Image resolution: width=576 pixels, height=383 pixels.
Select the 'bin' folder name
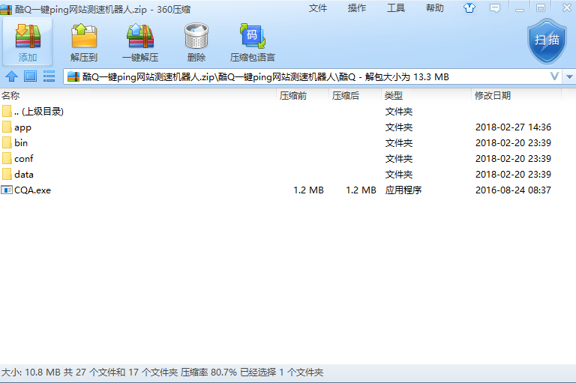click(21, 143)
